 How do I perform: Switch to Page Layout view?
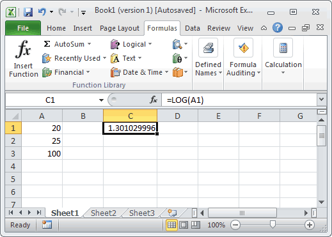pos(184,225)
